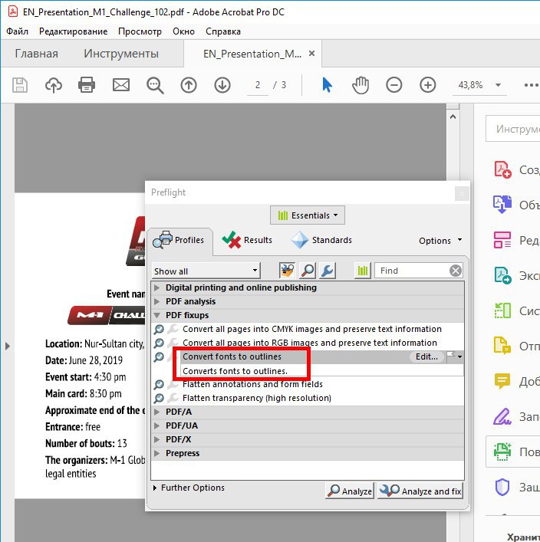Click the Preflight libraries green bars icon
This screenshot has height=542, width=540.
(362, 271)
